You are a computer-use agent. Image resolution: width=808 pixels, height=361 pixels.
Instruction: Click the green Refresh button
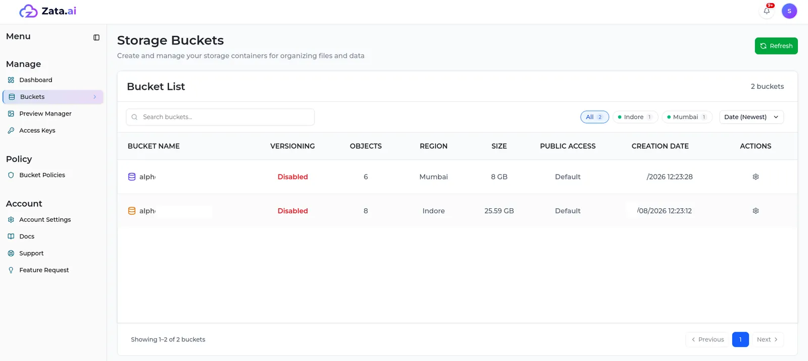[776, 46]
